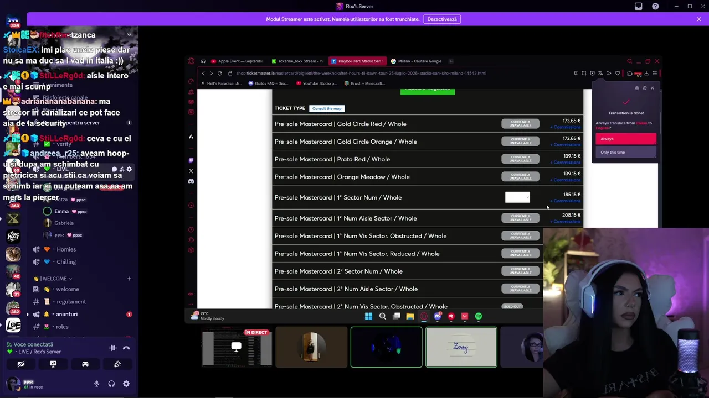
Task: Open the LOE server icon
Action: coord(13,325)
